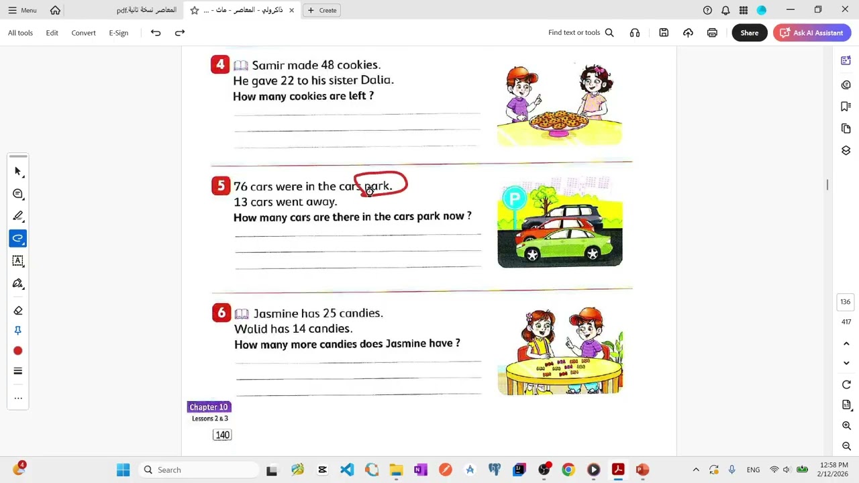Click the ENG language indicator
The image size is (859, 483).
753,470
